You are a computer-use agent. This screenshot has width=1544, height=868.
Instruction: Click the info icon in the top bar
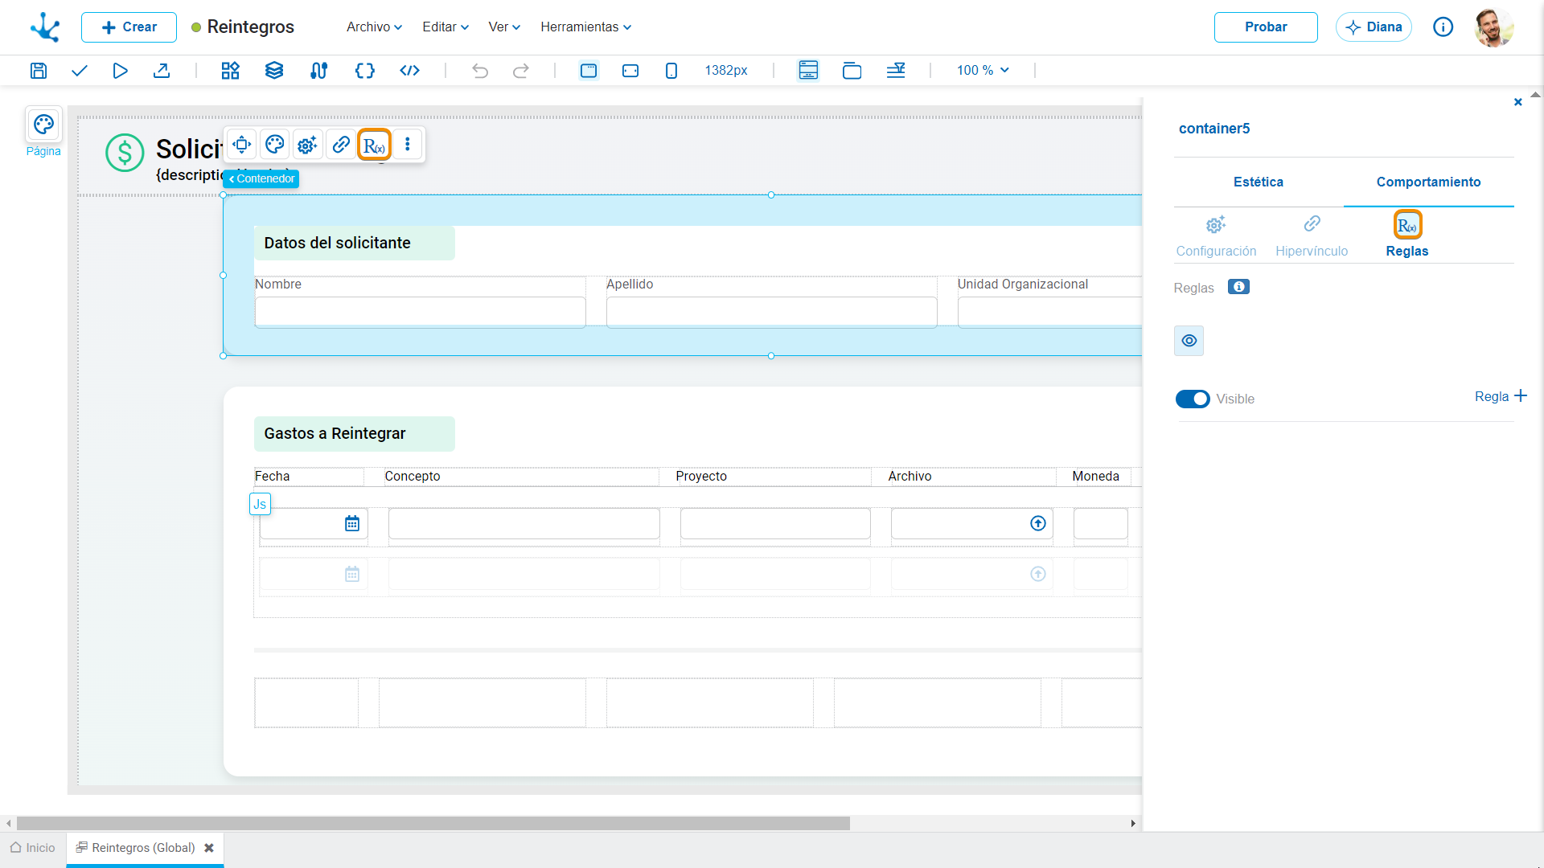(1443, 27)
